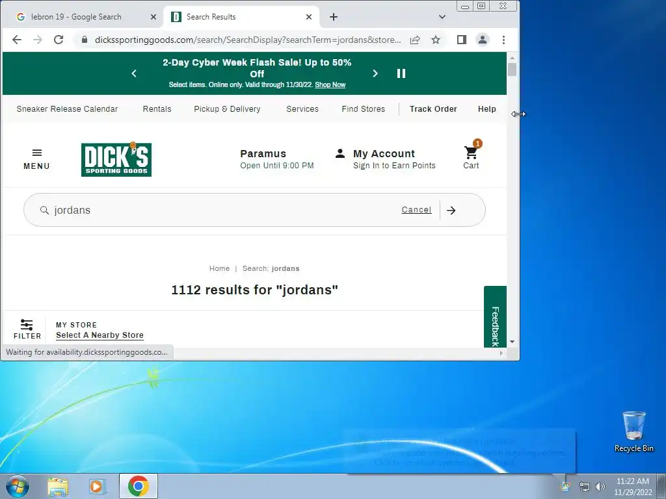Click the page scroll up arrow
The width and height of the screenshot is (666, 499).
(x=512, y=57)
